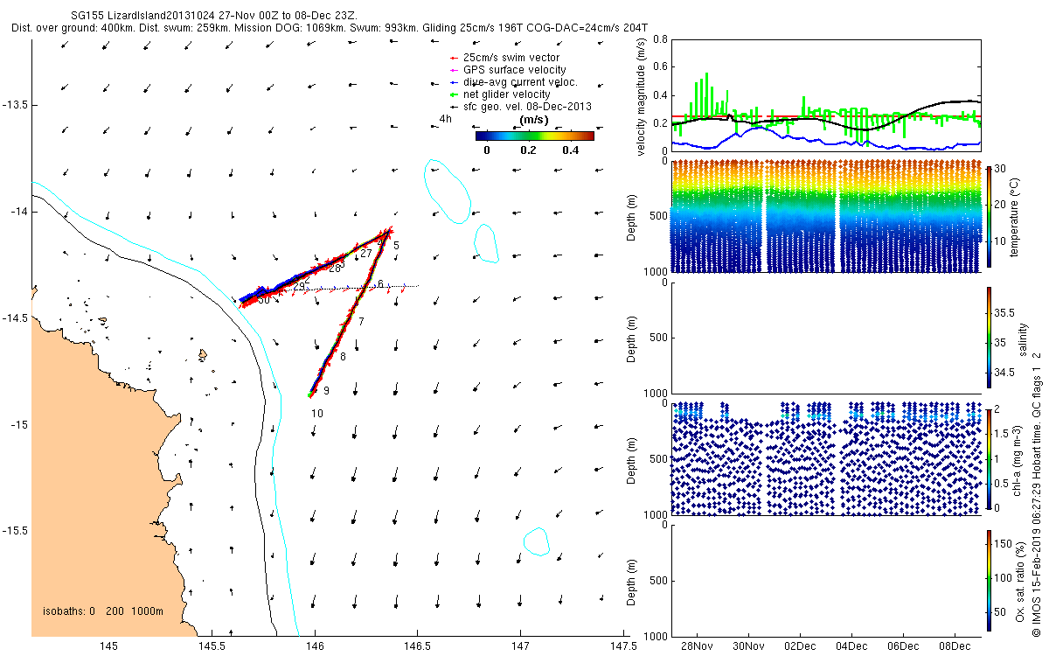Click the '28Nov' date tick label
The width and height of the screenshot is (1049, 656).
coord(698,647)
